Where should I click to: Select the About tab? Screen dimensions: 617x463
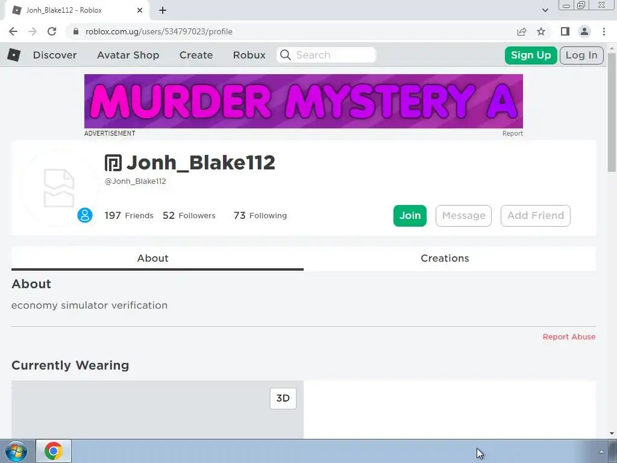click(157, 258)
